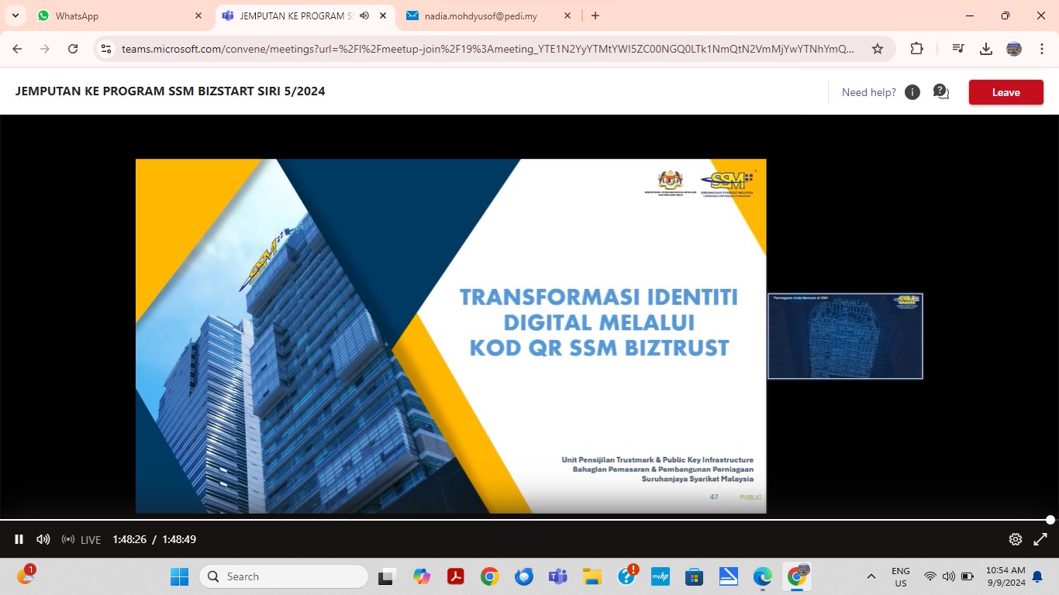Select the video progress slider handle

point(1050,520)
